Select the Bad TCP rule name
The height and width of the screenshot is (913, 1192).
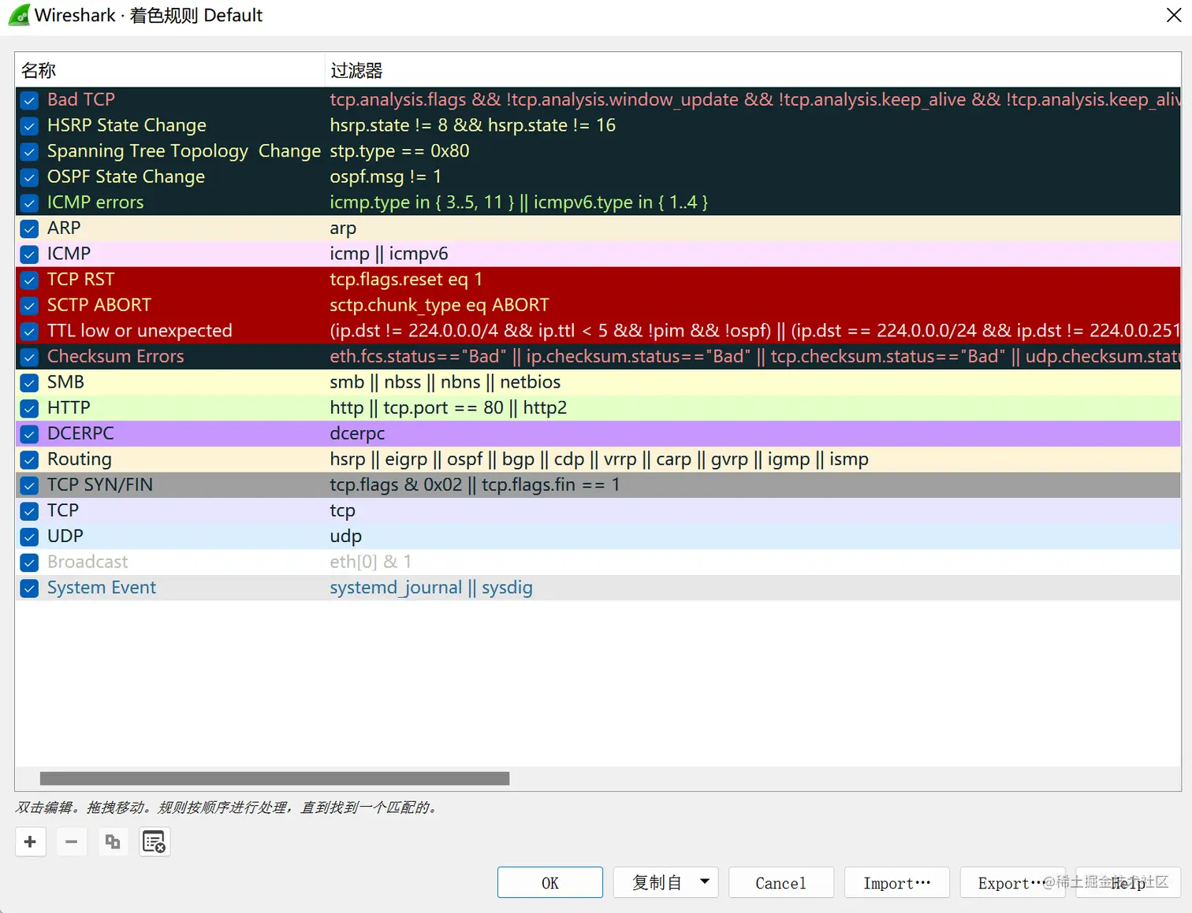coord(81,99)
